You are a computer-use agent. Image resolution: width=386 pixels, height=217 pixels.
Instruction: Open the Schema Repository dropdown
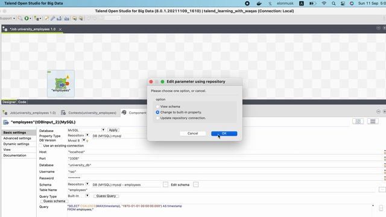pos(87,184)
